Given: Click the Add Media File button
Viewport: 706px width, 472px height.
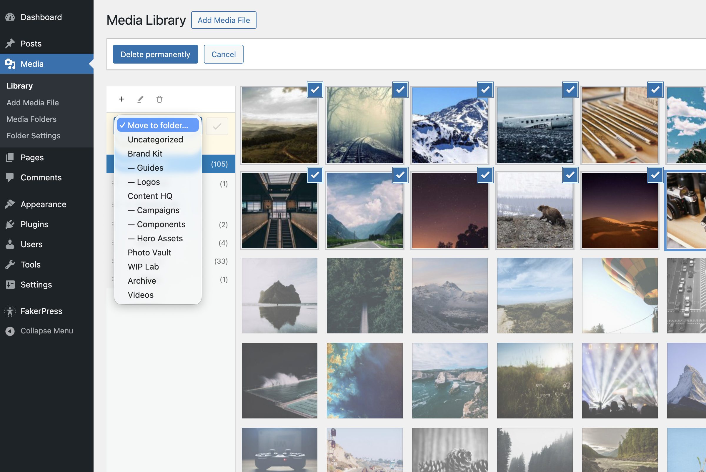Looking at the screenshot, I should 224,20.
